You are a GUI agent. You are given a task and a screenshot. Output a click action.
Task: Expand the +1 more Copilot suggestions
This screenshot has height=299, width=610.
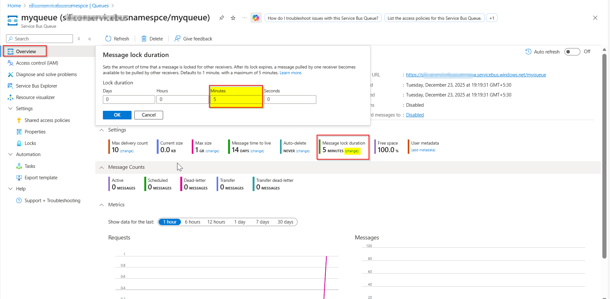(x=492, y=18)
